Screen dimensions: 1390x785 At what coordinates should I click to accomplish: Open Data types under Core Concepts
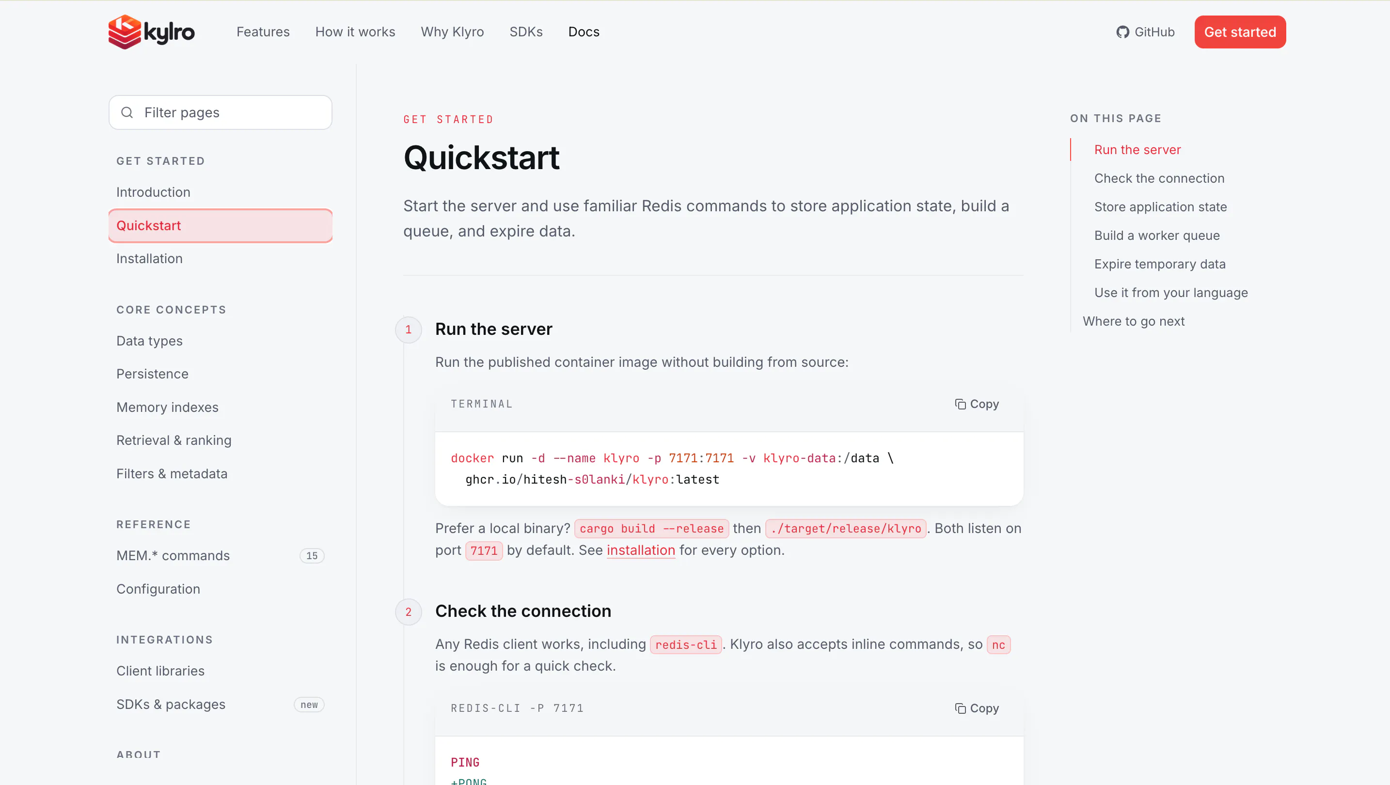(x=220, y=341)
